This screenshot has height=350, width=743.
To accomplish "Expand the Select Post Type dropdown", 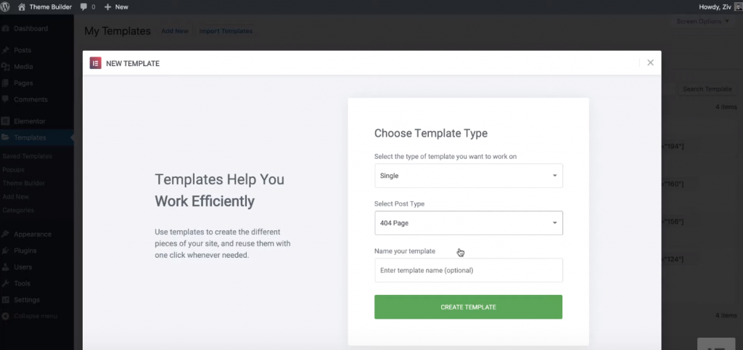I will (x=468, y=223).
